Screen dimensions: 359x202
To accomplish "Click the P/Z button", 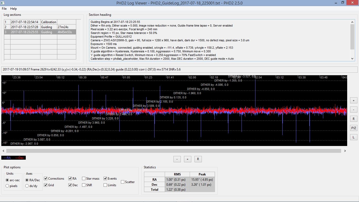I will tap(353, 128).
